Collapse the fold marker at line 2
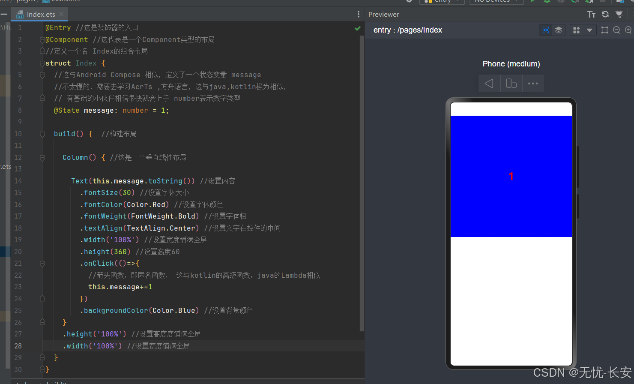The image size is (634, 384). (42, 39)
